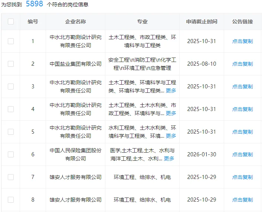
Task: Click the number 6 in 编号 column
Action: (x=33, y=154)
